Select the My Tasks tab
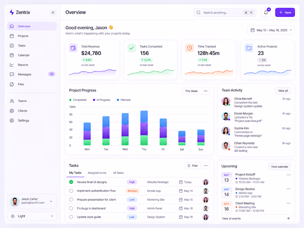 [x=75, y=173]
